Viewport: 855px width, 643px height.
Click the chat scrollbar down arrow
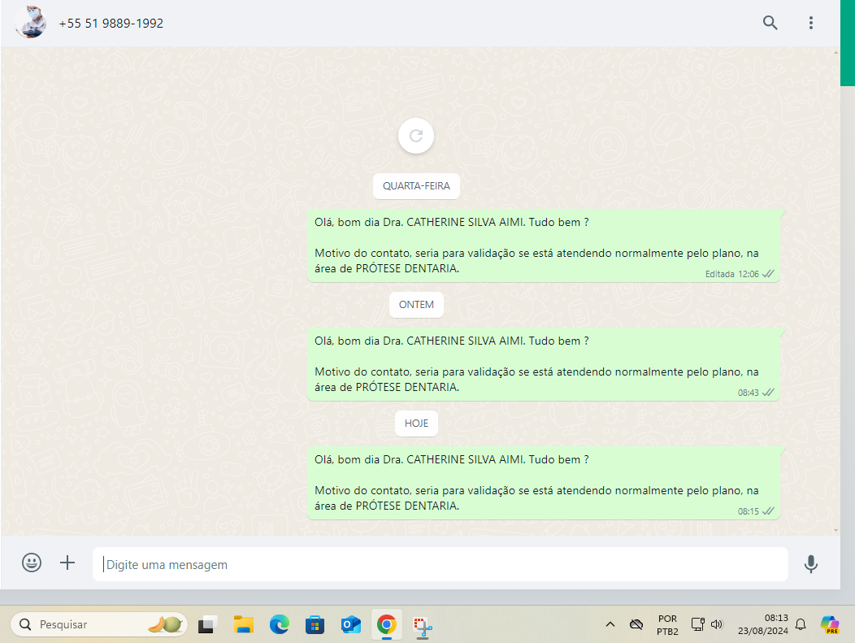coord(835,530)
